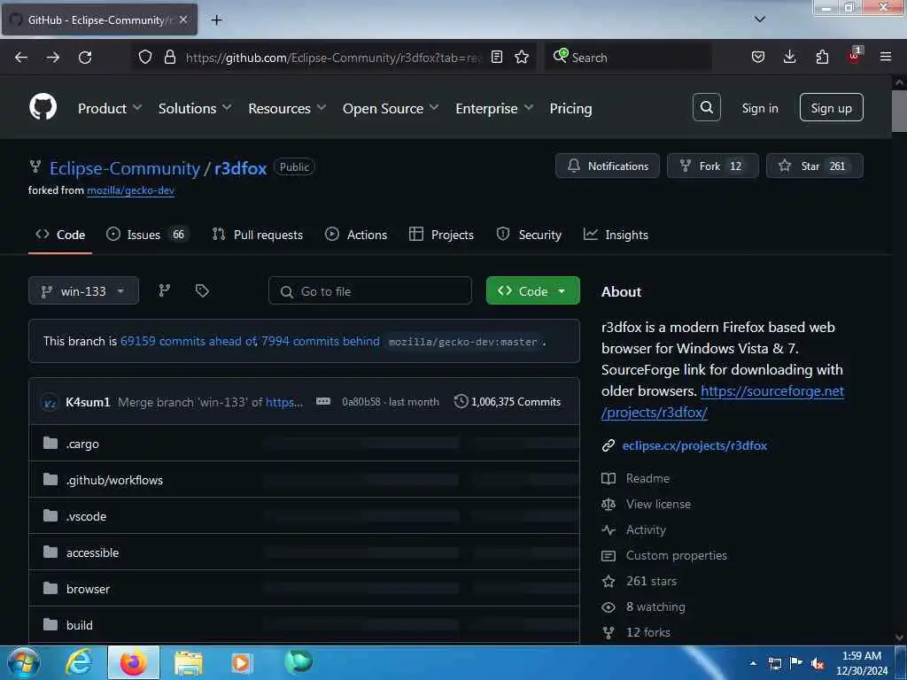Click the Sign up button
The width and height of the screenshot is (907, 680).
click(x=831, y=107)
